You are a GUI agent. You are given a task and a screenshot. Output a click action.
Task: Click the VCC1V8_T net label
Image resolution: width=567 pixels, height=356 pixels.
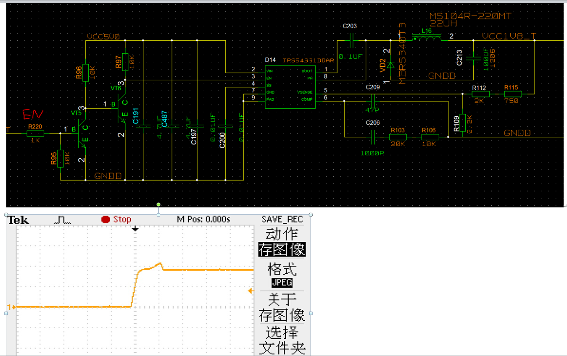tap(509, 36)
